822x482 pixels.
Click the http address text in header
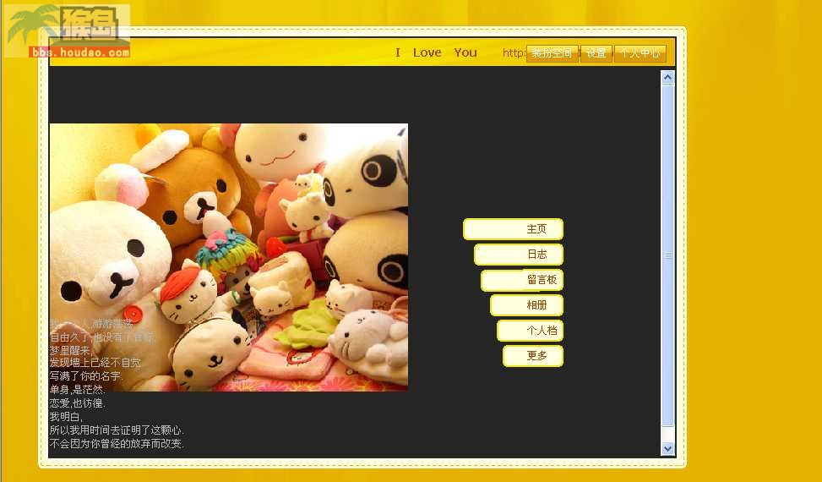tap(514, 53)
